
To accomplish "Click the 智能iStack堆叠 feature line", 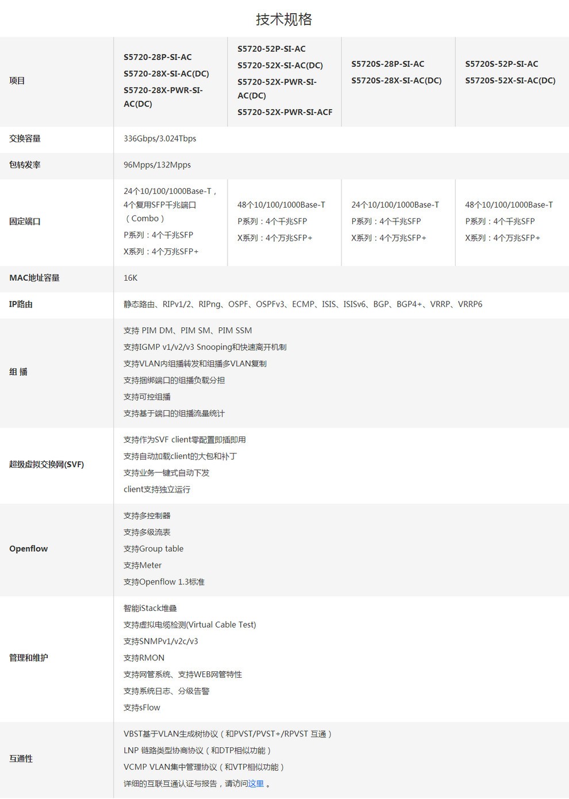I will [x=150, y=609].
